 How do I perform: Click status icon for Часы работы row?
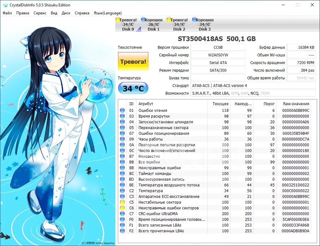pos(122,139)
